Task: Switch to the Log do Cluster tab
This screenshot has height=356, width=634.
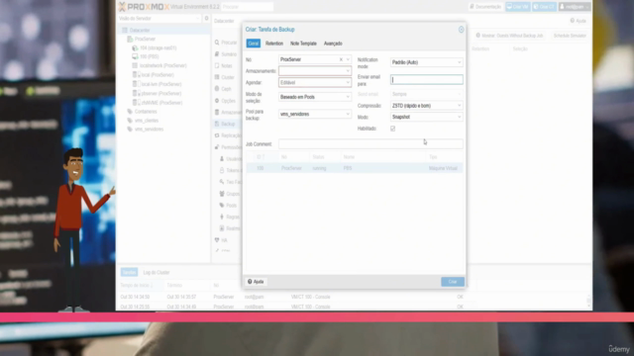Action: tap(157, 273)
